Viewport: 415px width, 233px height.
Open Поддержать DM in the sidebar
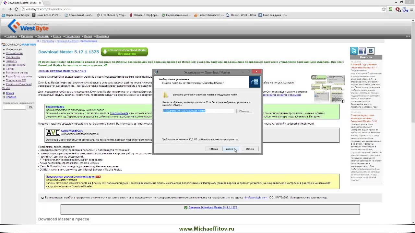(16, 81)
